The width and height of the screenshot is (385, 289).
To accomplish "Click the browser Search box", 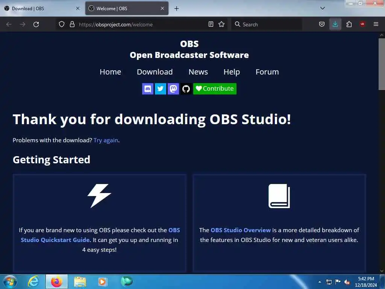I will tap(267, 24).
